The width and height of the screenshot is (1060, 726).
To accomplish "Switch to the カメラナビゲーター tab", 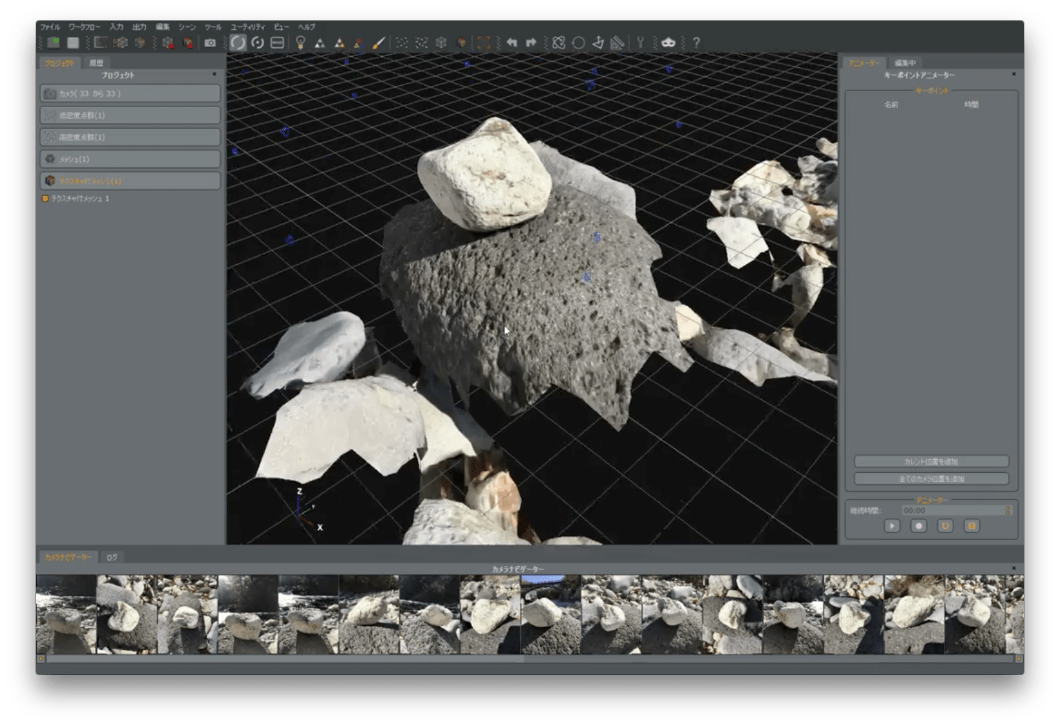I will (68, 557).
